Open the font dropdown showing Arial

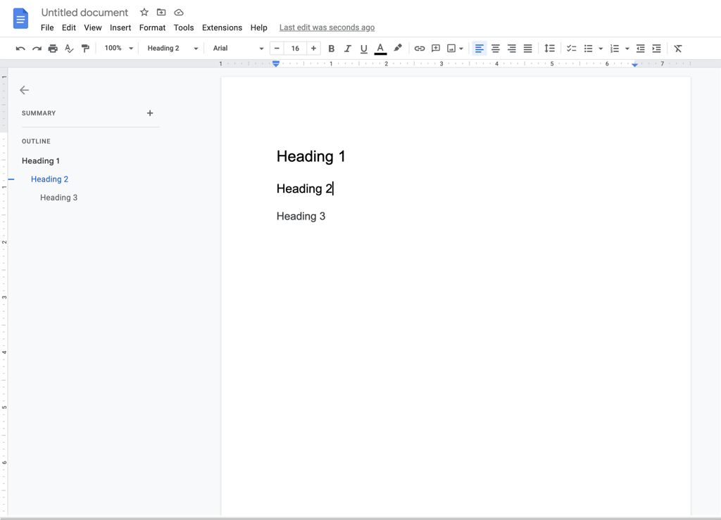click(x=236, y=48)
